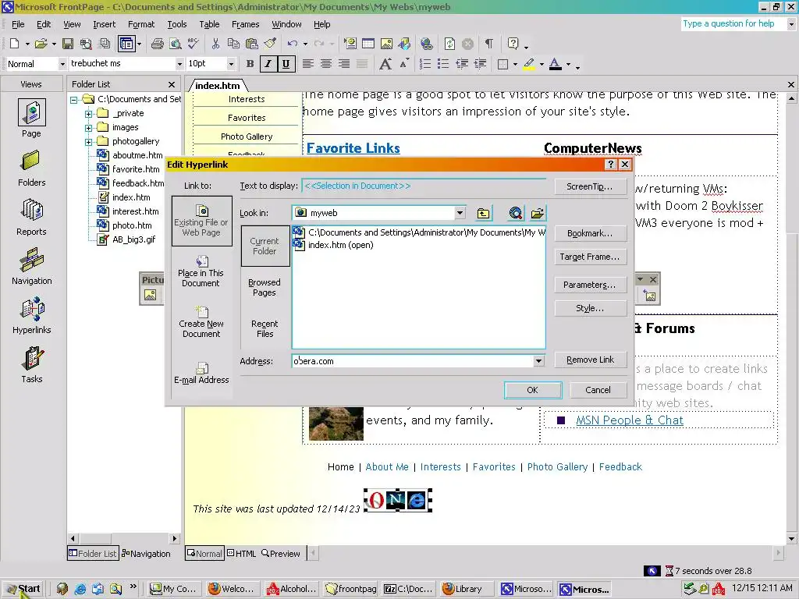
Task: Open the font color dropdown arrow
Action: 568,65
